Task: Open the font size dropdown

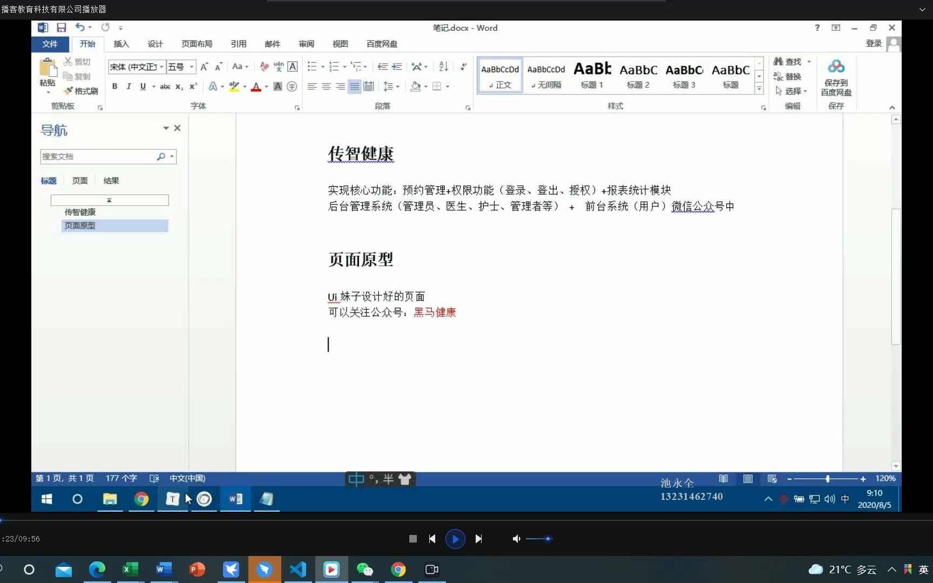Action: 192,67
